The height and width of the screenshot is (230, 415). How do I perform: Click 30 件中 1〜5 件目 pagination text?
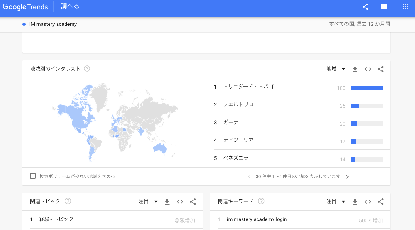[298, 176]
